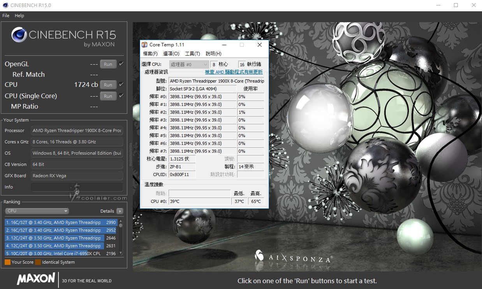Click the ranking list scrollbar down arrow
This screenshot has width=482, height=289.
(x=121, y=253)
